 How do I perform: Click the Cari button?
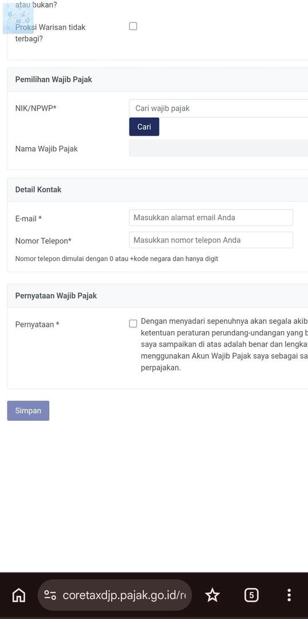[144, 127]
